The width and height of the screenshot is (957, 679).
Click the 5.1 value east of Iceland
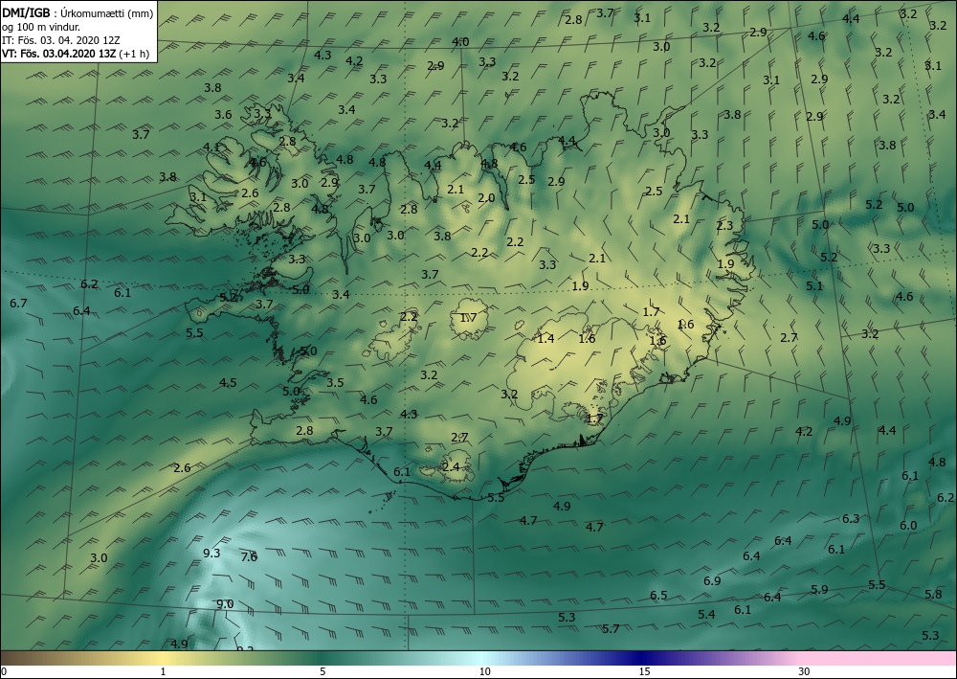coord(814,285)
